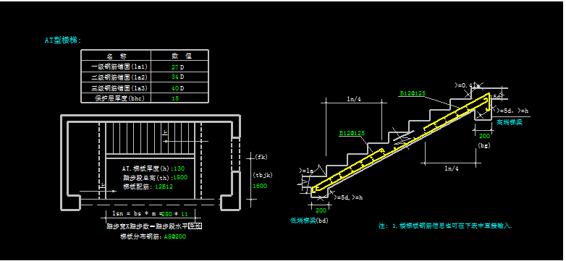The image size is (566, 261).
Task: Click the '(tbjk)' dimension label
Action: coord(263,175)
